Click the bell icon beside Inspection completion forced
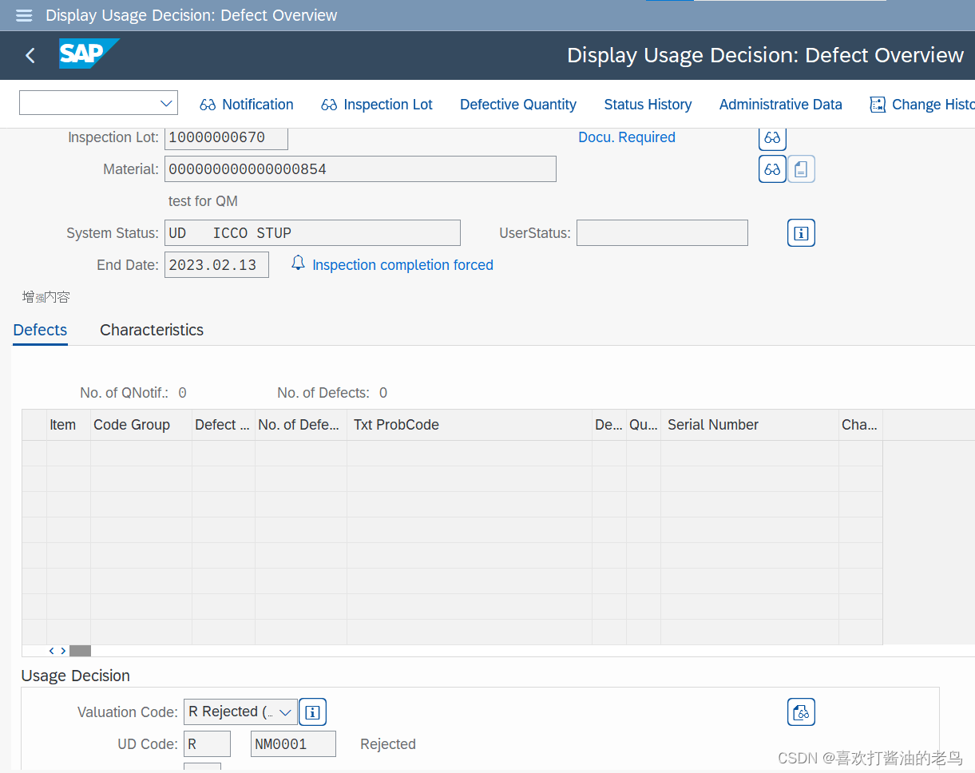The height and width of the screenshot is (773, 975). tap(298, 263)
